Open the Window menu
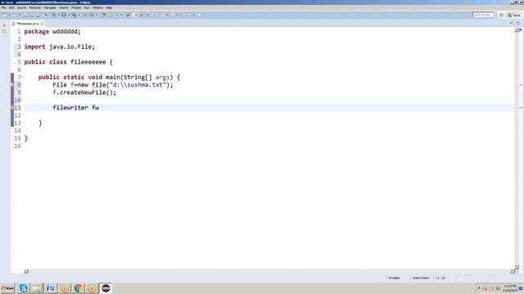This screenshot has height=294, width=524. click(97, 7)
